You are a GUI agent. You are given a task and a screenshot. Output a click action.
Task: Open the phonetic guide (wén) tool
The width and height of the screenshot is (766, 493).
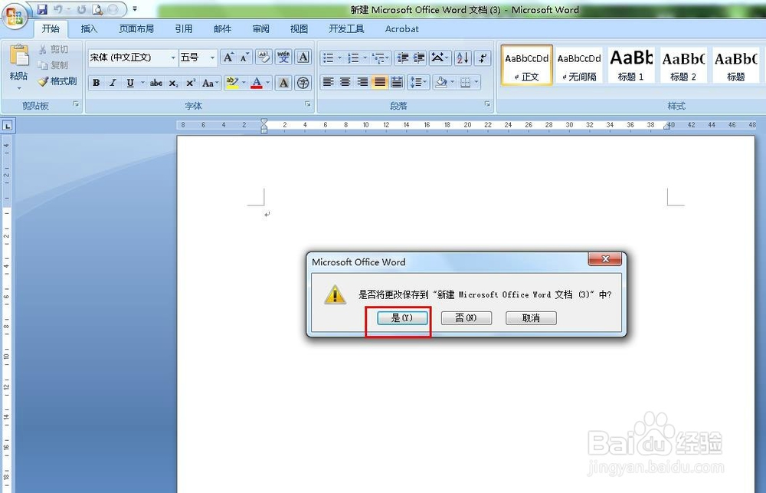click(283, 58)
